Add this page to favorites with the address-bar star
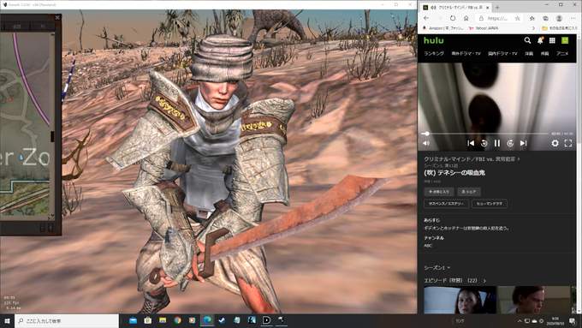 click(517, 18)
